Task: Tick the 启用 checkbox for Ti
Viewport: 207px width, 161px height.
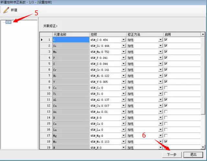Action: click(x=166, y=94)
